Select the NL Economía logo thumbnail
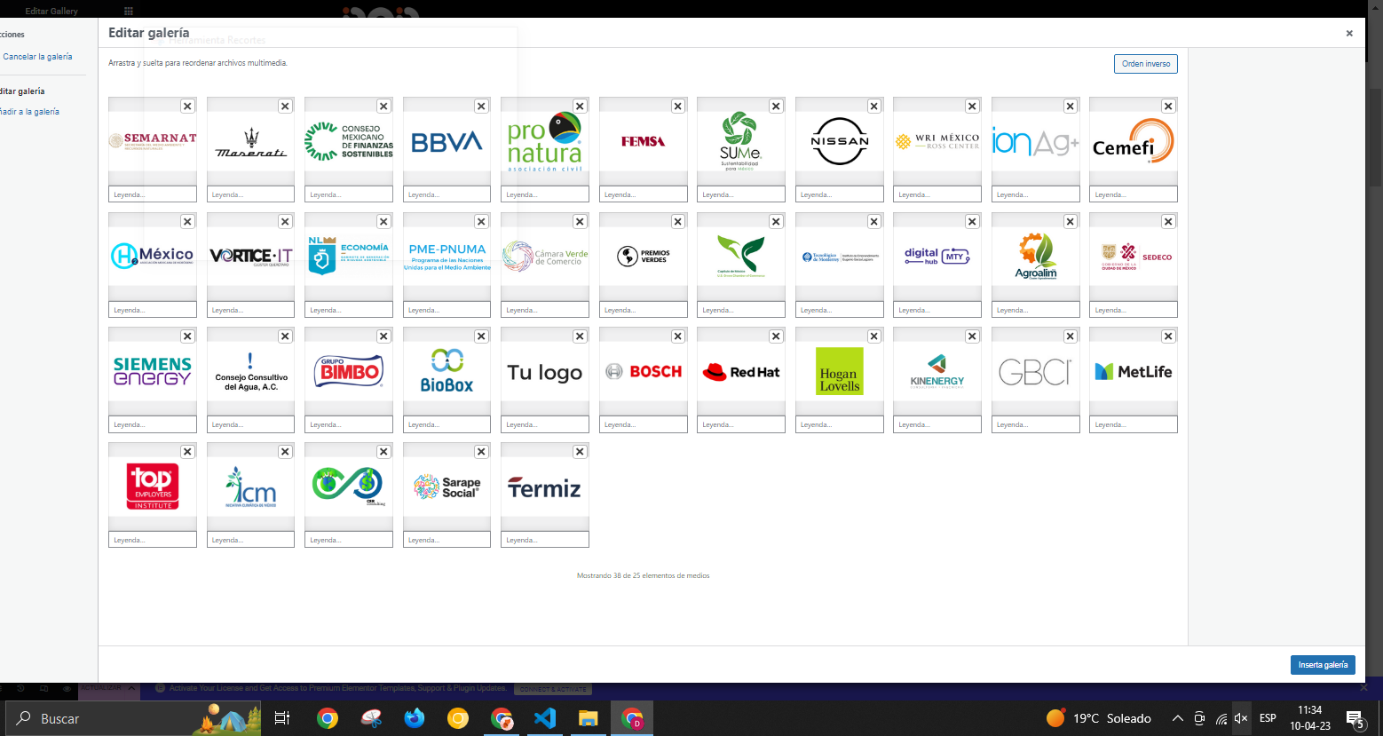 point(349,257)
